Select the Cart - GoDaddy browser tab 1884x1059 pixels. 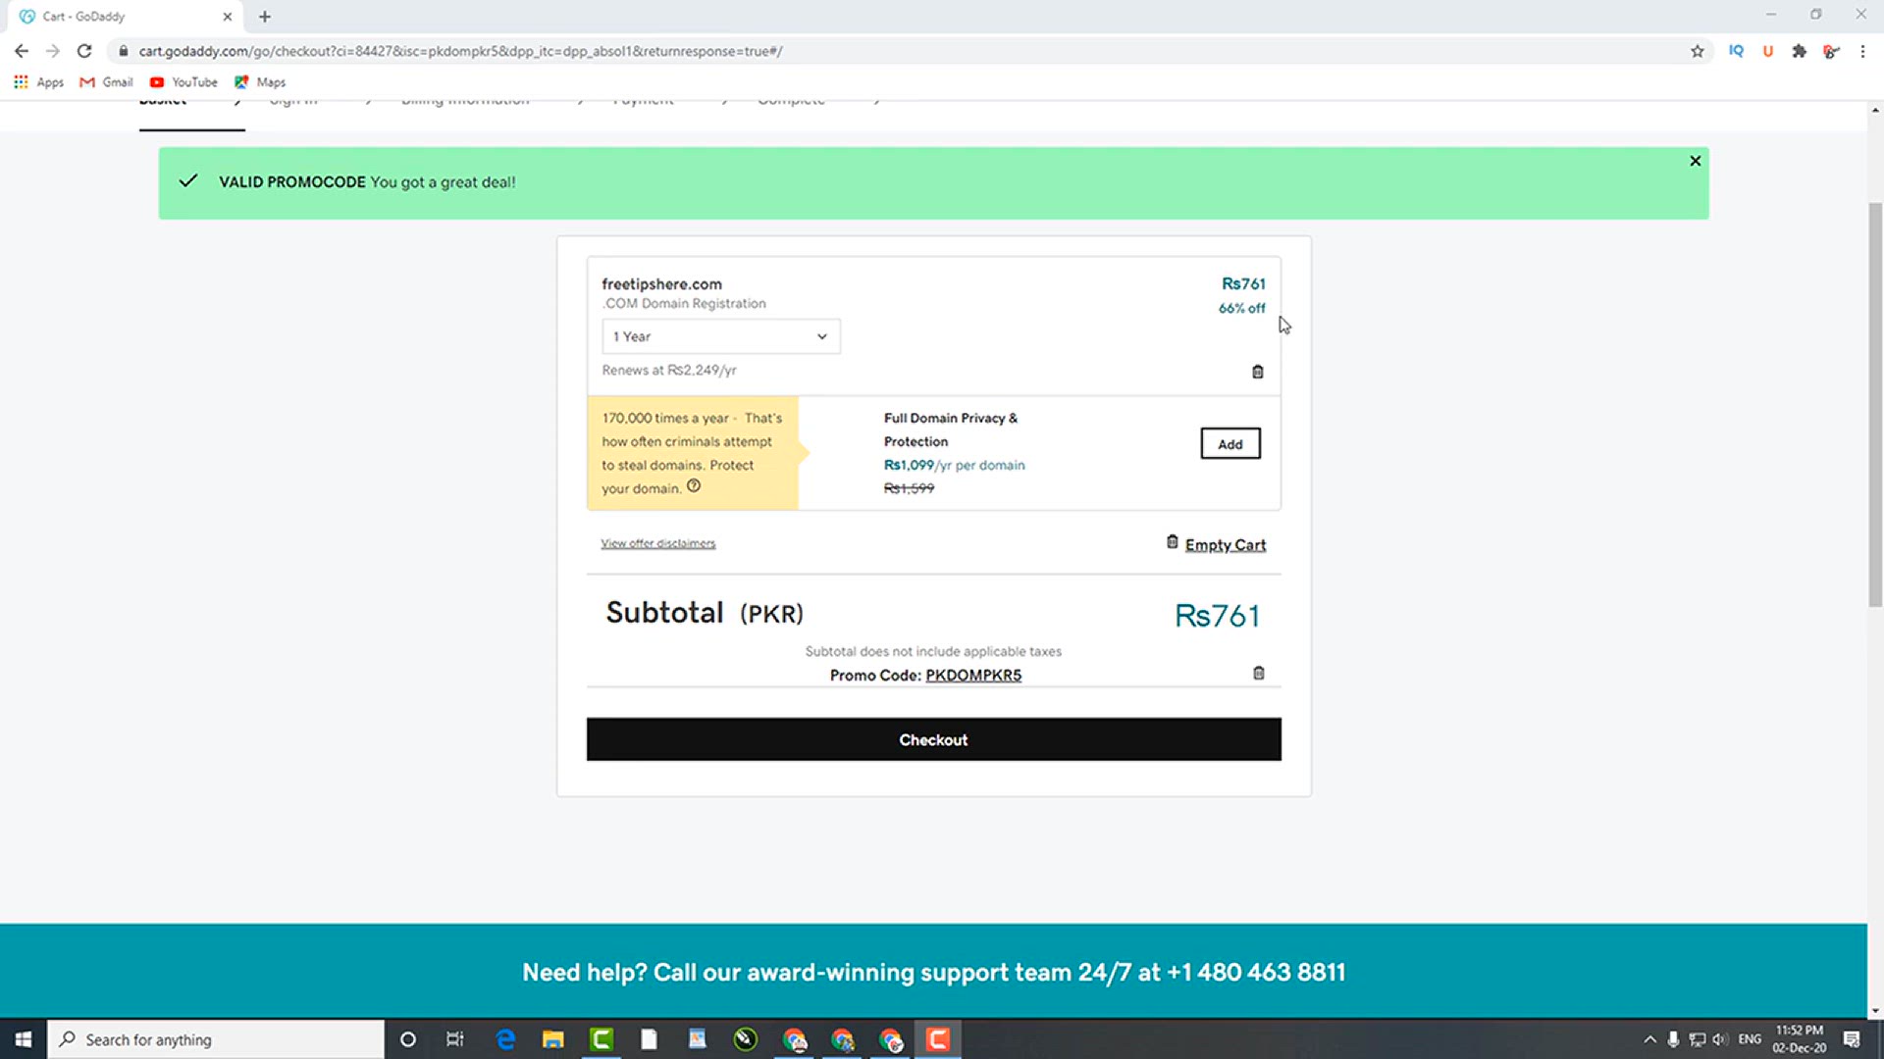coord(126,17)
